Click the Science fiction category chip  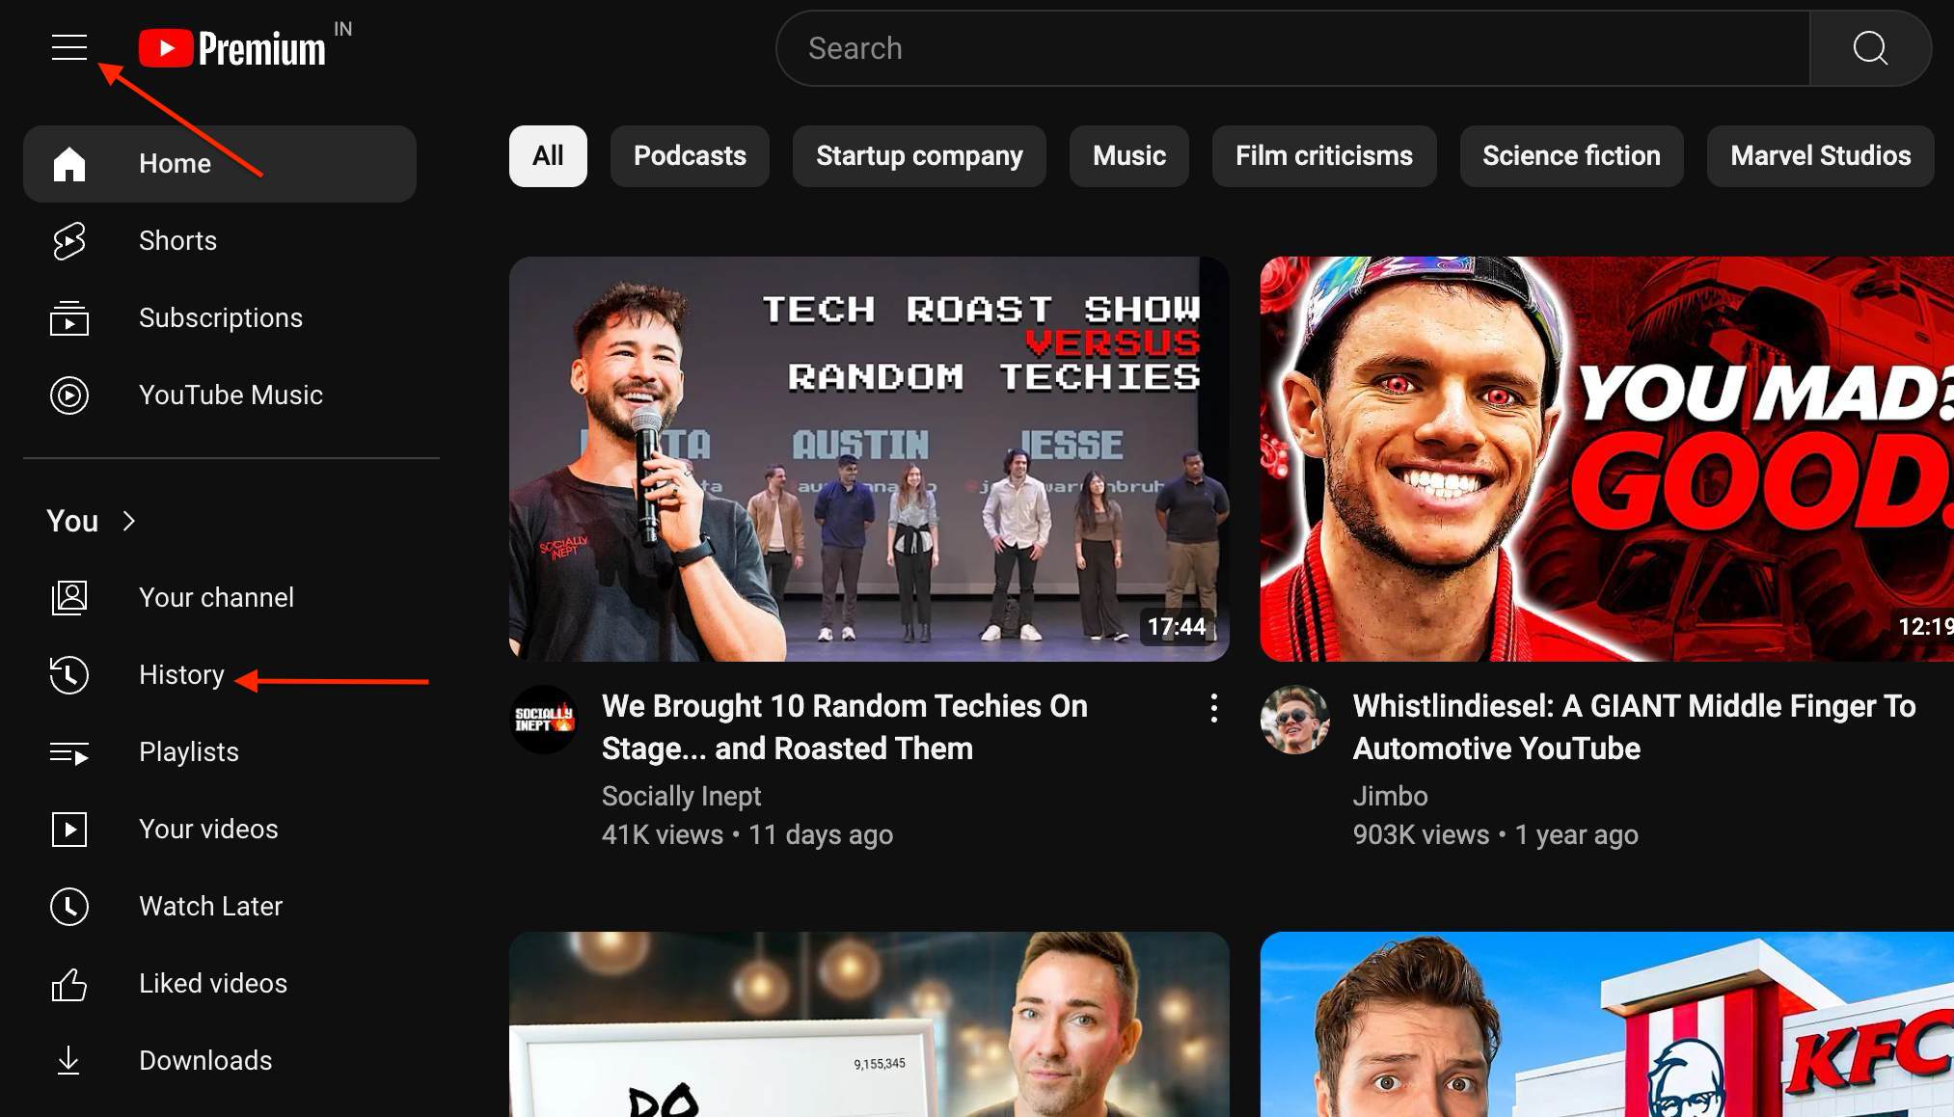click(1571, 155)
